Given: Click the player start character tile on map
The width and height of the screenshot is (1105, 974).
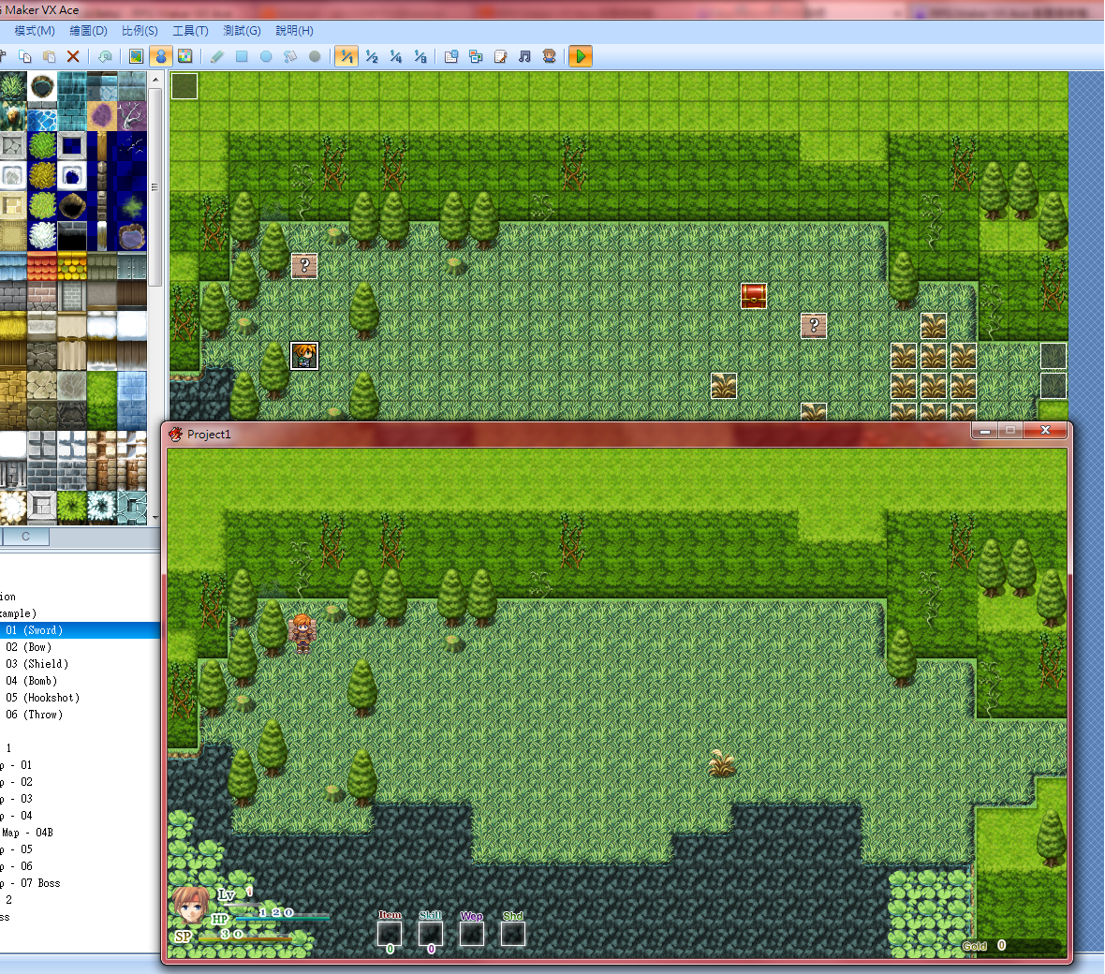Looking at the screenshot, I should pyautogui.click(x=304, y=356).
